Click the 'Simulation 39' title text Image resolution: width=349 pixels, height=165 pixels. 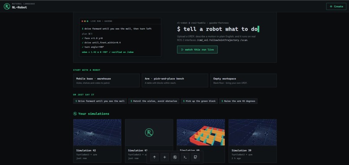click(x=241, y=150)
